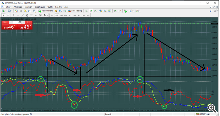Toggle chart auto scroll
This screenshot has height=116, width=220.
[x=115, y=11]
